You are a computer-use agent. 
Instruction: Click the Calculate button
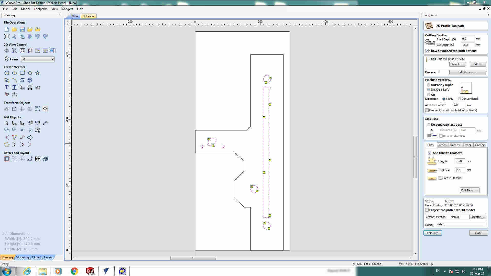pyautogui.click(x=432, y=233)
